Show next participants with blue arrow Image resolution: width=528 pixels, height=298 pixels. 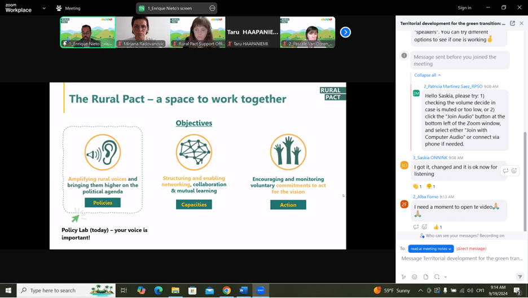pos(345,32)
